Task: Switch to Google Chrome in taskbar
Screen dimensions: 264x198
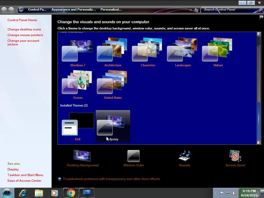Action: (x=71, y=193)
